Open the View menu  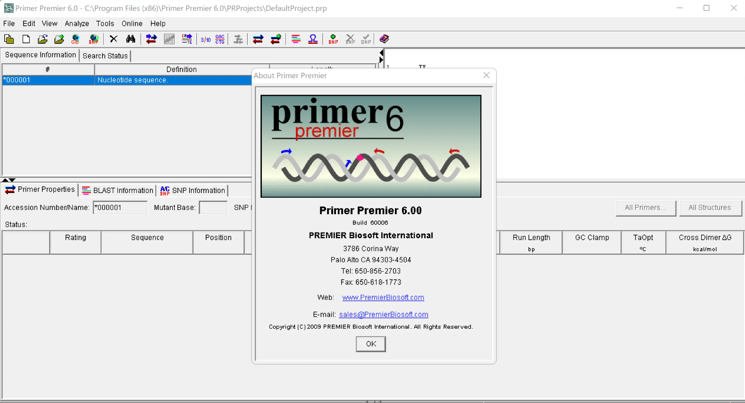click(50, 24)
